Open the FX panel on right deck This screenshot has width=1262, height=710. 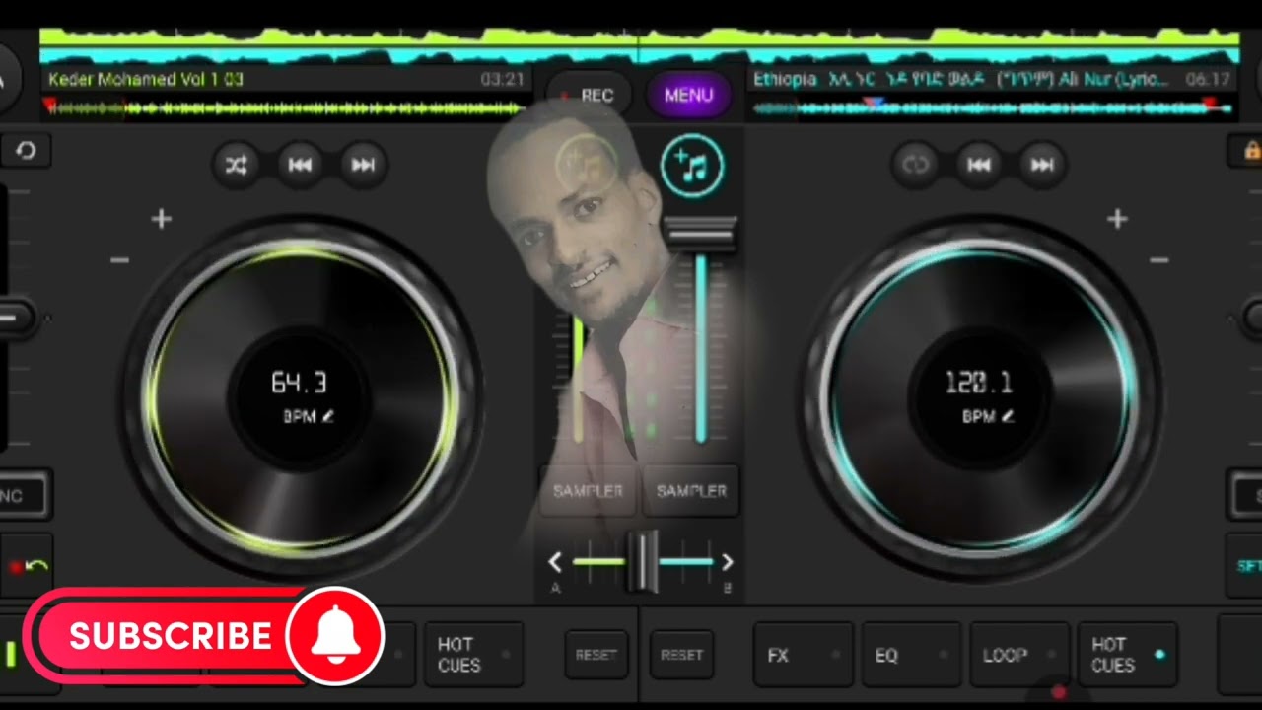click(803, 654)
